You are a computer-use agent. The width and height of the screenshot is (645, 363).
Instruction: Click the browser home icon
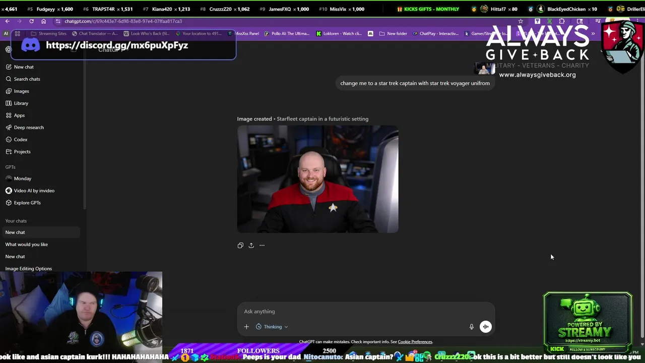pyautogui.click(x=43, y=21)
